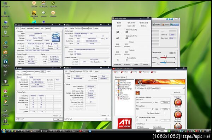This screenshot has width=212, height=140.
Task: Enable Manual Fan Control checkbox
Action: point(137,117)
